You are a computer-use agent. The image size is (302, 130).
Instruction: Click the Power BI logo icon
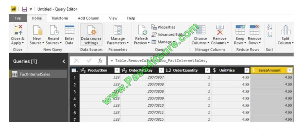[13, 9]
